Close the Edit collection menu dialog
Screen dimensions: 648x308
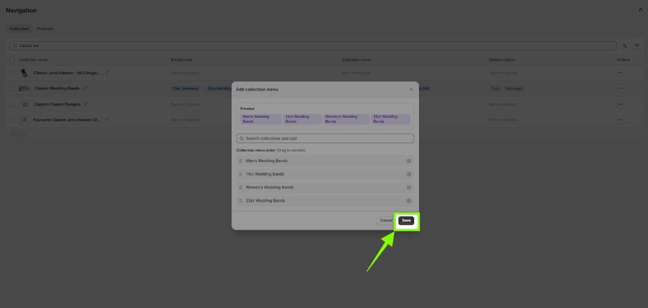(x=411, y=89)
